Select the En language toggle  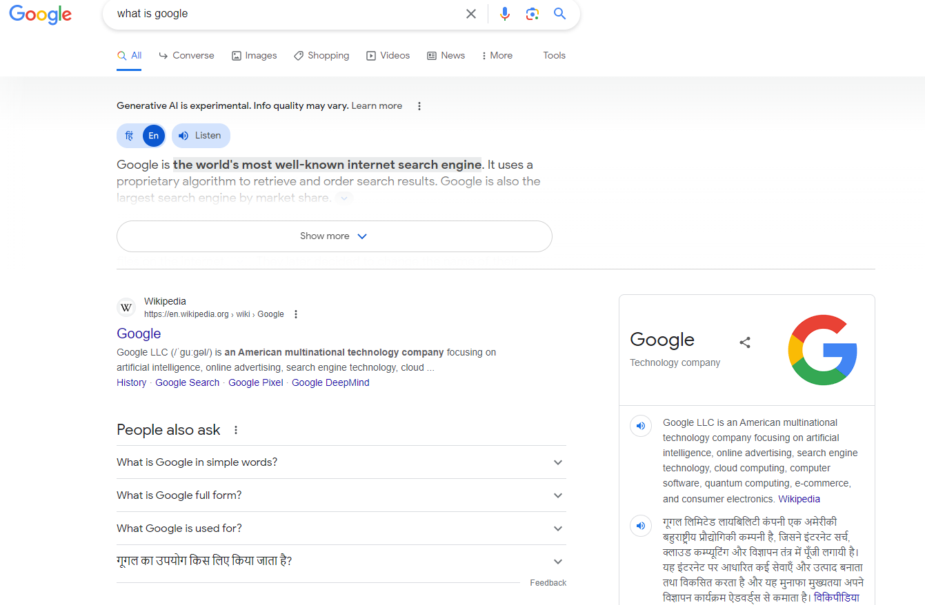pos(153,136)
